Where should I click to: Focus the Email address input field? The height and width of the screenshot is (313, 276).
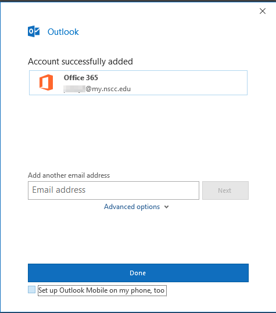coord(113,190)
